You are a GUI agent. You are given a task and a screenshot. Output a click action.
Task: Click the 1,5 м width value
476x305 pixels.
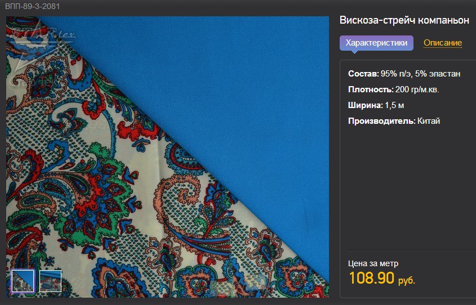click(394, 105)
